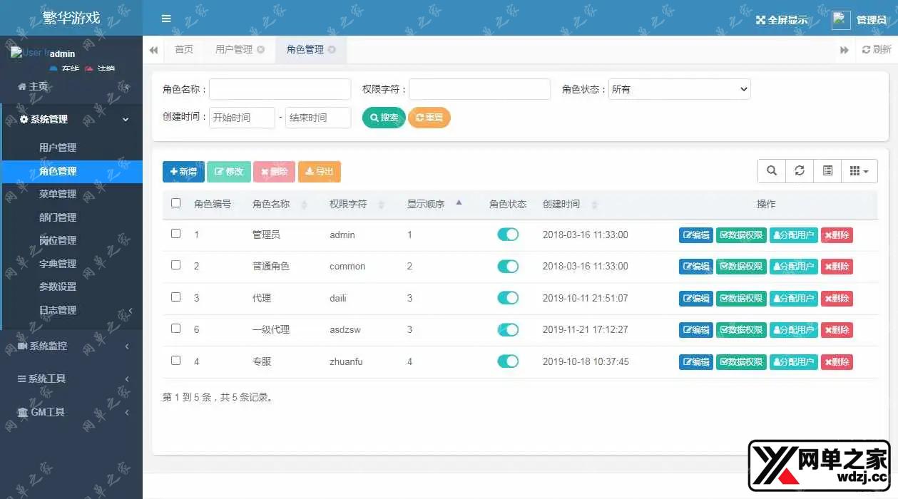Check the select-all checkbox in table header
Screen dimensions: 898x499
(176, 203)
